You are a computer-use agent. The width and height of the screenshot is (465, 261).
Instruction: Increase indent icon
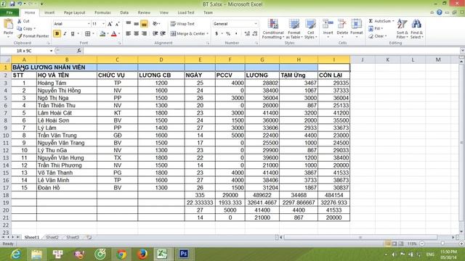coord(163,34)
